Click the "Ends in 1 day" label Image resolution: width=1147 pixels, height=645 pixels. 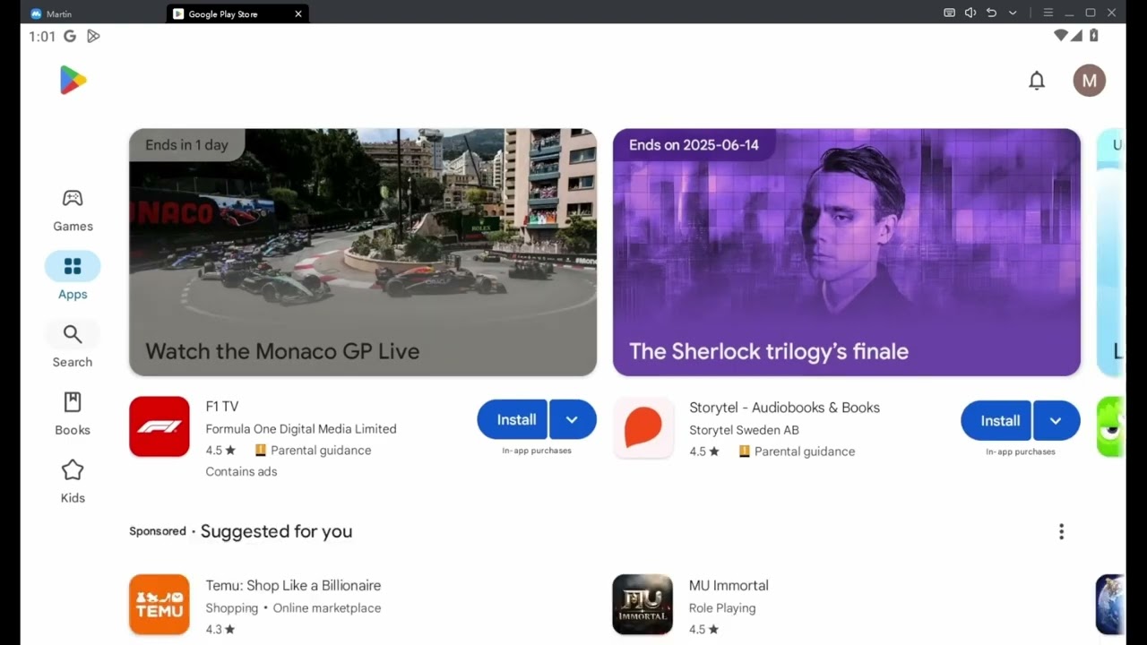(186, 145)
